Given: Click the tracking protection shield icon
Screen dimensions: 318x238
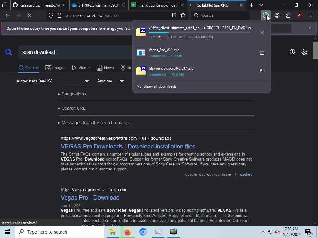Looking at the screenshot, I should click(51, 15).
